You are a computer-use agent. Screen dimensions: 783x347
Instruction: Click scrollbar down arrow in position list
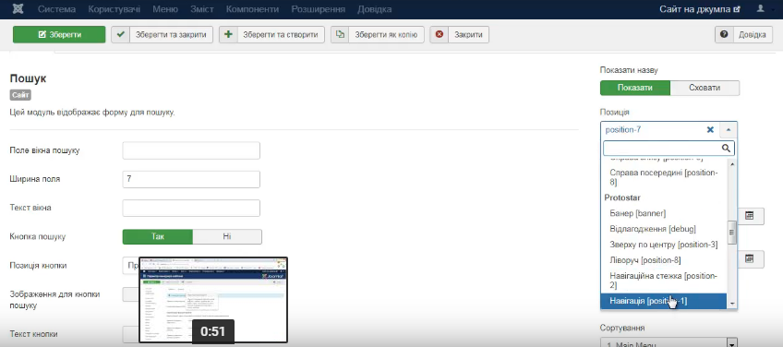(x=732, y=304)
